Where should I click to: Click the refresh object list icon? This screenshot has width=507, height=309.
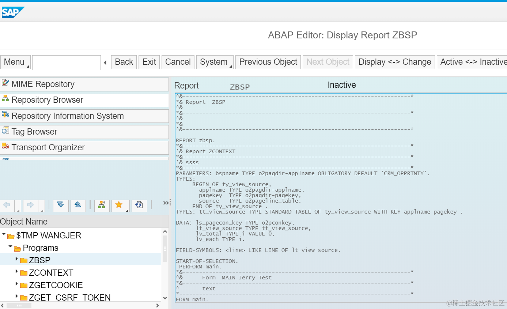click(x=139, y=205)
